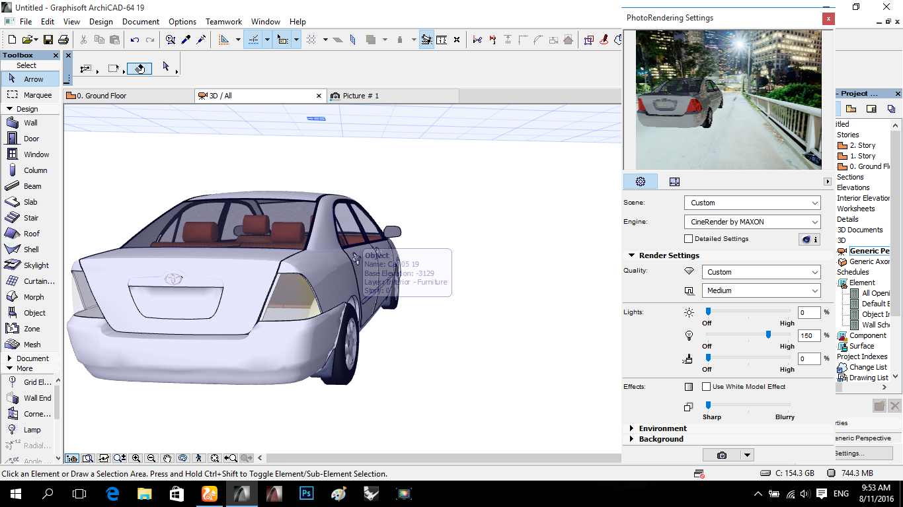The width and height of the screenshot is (903, 507).
Task: Open the Teamwork menu
Action: point(223,22)
